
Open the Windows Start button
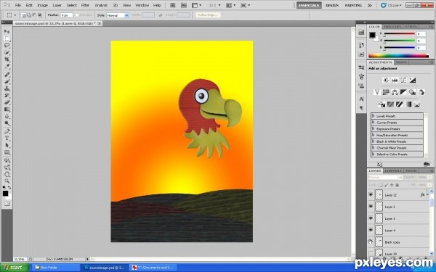point(15,268)
